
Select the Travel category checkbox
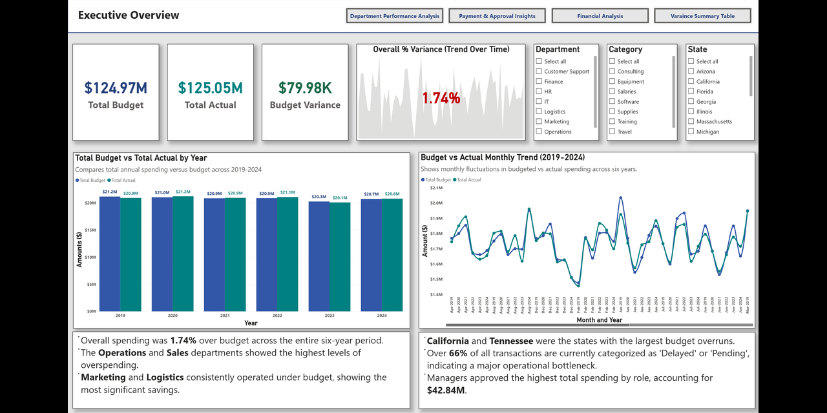tap(612, 132)
